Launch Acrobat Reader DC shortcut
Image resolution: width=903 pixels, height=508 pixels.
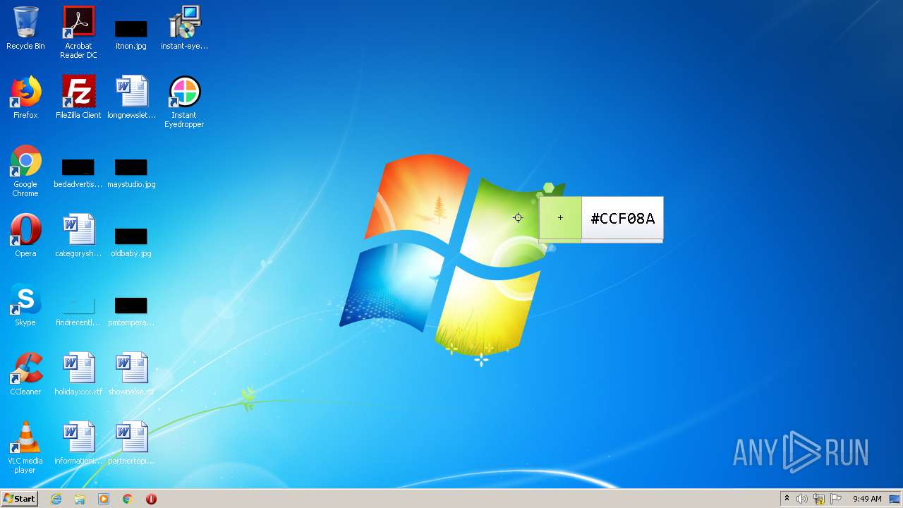(x=78, y=32)
